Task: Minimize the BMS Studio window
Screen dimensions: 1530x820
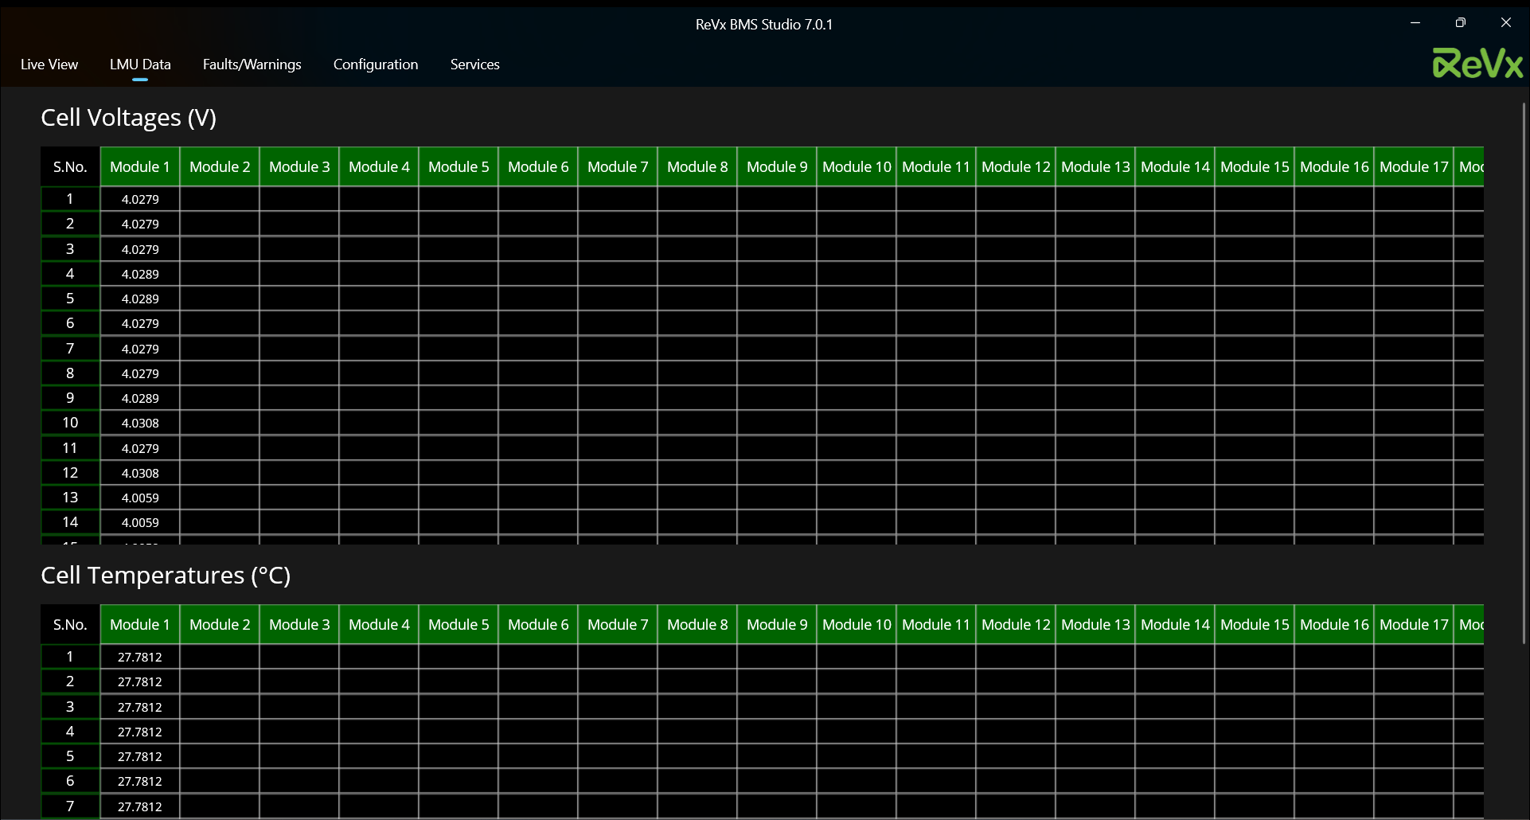Action: 1415,23
